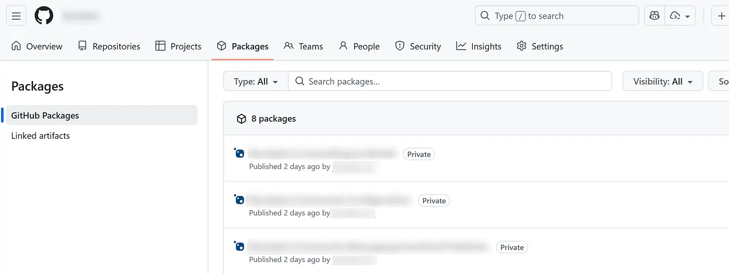The image size is (729, 274).
Task: Open the People tab
Action: coord(359,46)
